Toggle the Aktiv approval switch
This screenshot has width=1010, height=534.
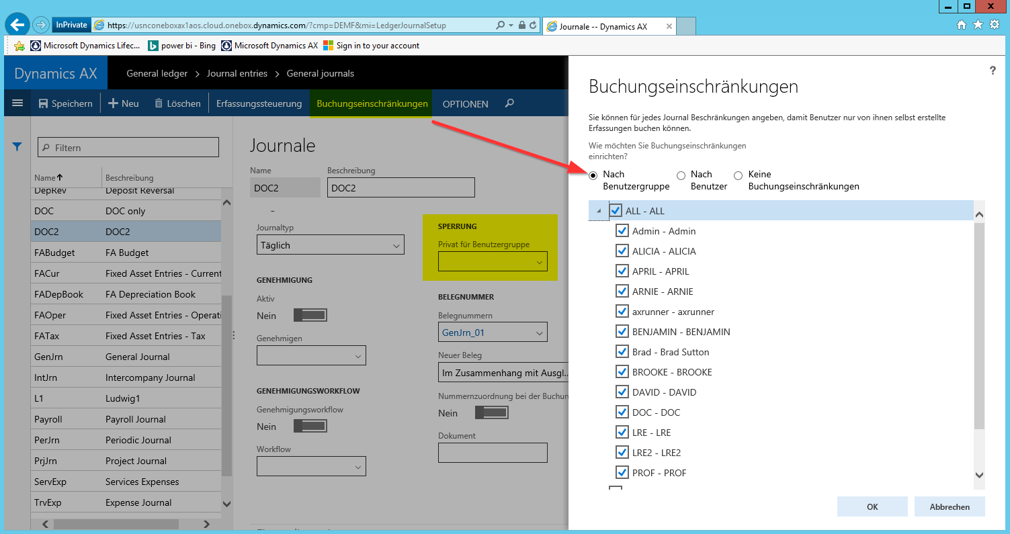(x=310, y=316)
